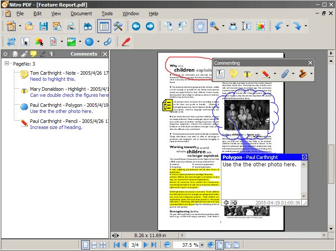
Task: Expand the Zoom tool dropdown arrow
Action: click(x=223, y=26)
